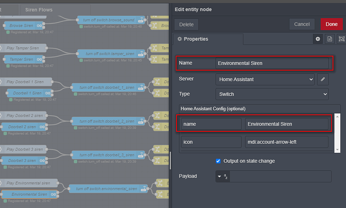Click the mdi:account-arrow-left icon value field

[287, 142]
